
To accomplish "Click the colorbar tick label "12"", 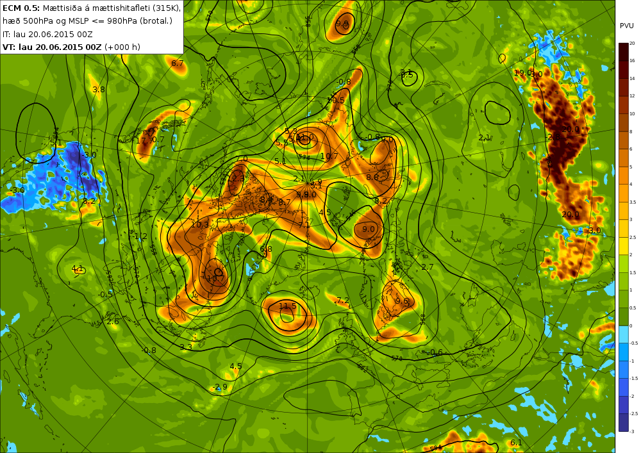I will point(632,96).
